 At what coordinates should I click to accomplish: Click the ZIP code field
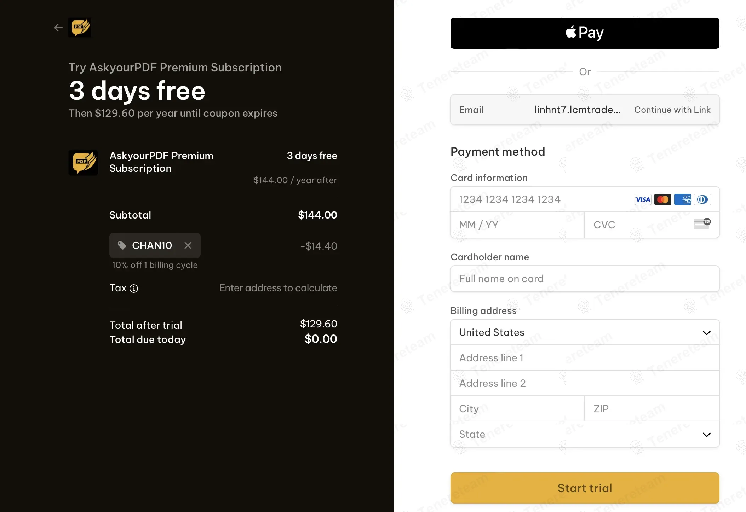[x=651, y=409]
